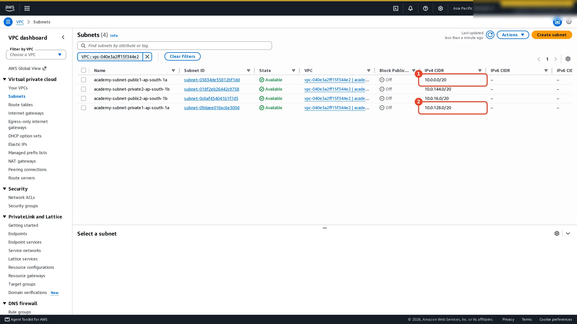The width and height of the screenshot is (577, 324).
Task: Open the page info icon at top right
Action: click(569, 22)
